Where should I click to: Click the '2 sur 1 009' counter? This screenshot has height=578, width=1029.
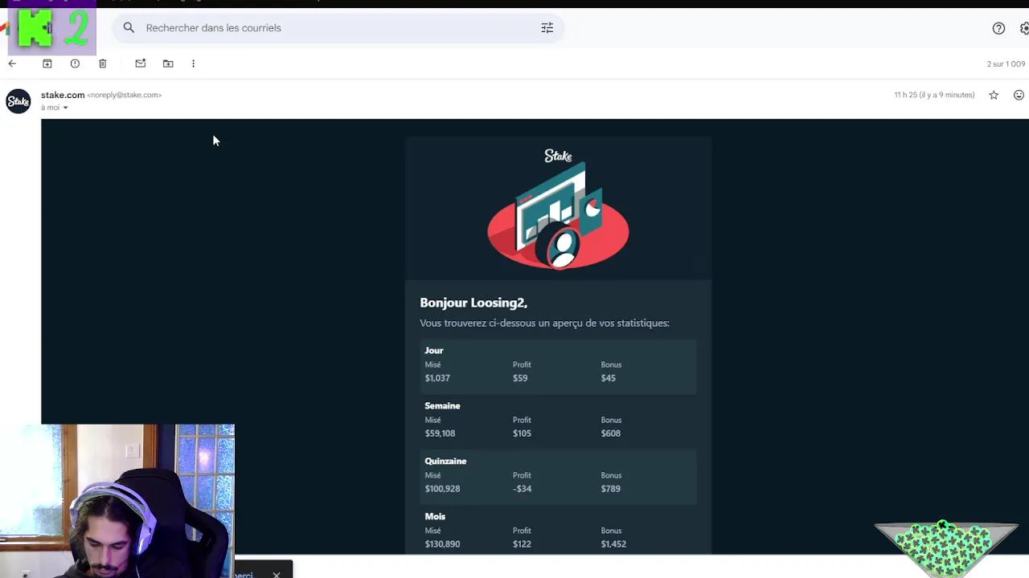(1006, 64)
